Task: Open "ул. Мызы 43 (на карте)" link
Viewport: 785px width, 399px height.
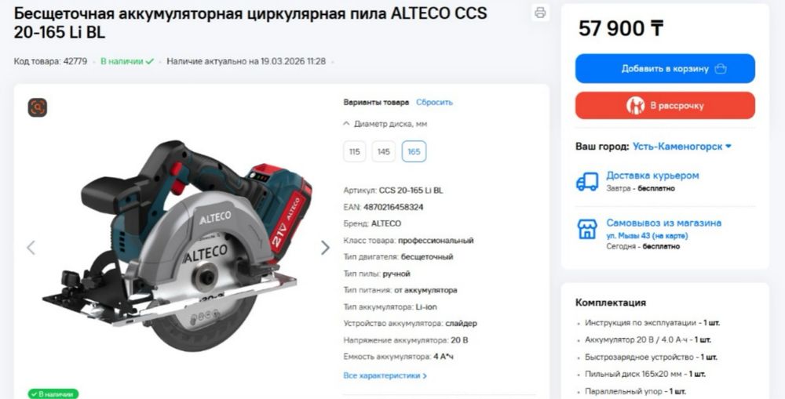Action: tap(647, 235)
